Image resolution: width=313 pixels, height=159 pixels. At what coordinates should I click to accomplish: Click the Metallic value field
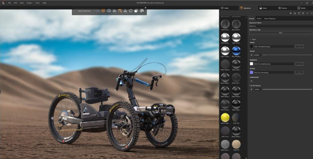coord(257,55)
